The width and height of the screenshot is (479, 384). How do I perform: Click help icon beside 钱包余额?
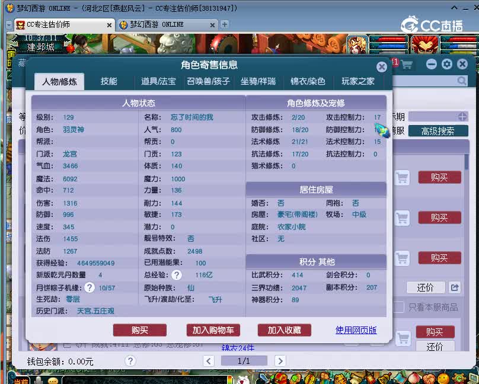pos(130,361)
